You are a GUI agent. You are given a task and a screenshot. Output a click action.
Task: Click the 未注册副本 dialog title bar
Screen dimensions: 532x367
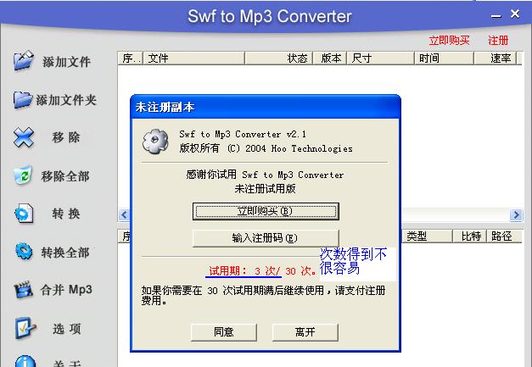[266, 107]
